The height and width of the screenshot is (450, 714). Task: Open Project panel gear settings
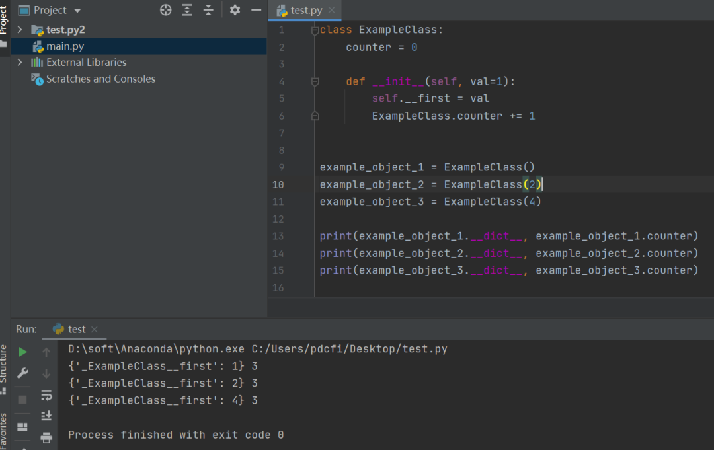tap(235, 10)
